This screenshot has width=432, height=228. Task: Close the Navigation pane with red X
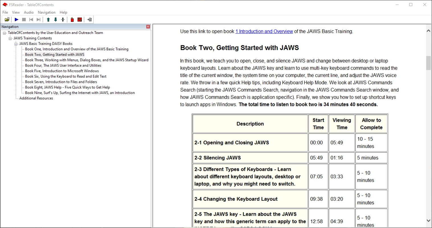point(148,27)
